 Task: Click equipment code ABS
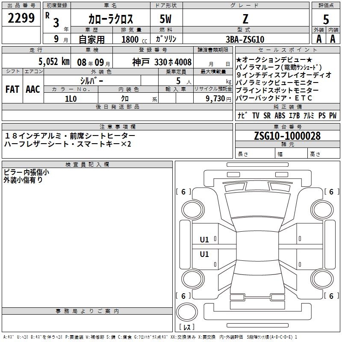click(280, 115)
